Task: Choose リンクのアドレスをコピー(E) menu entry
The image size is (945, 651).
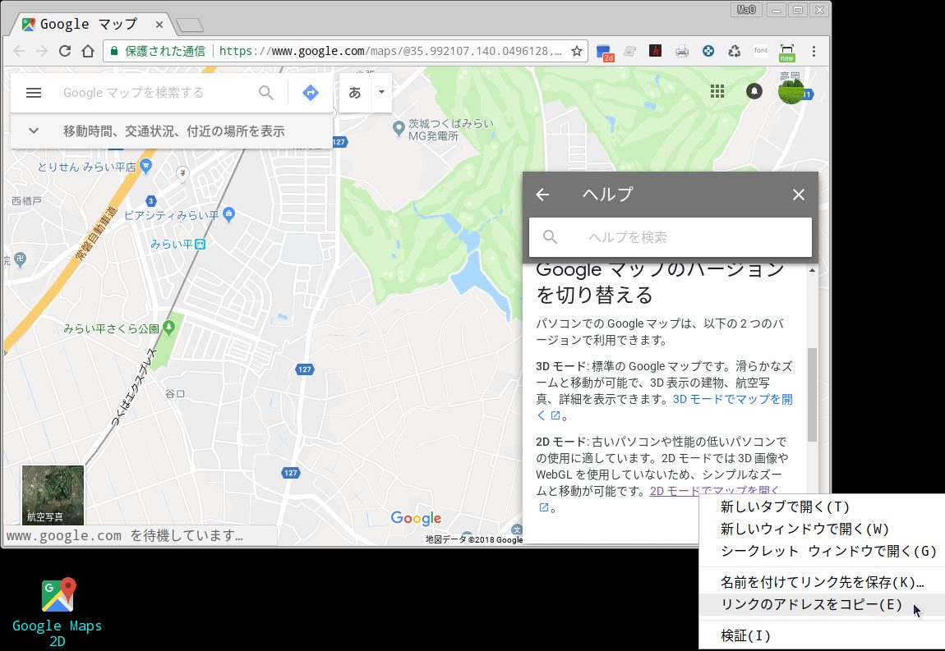Action: pos(822,605)
